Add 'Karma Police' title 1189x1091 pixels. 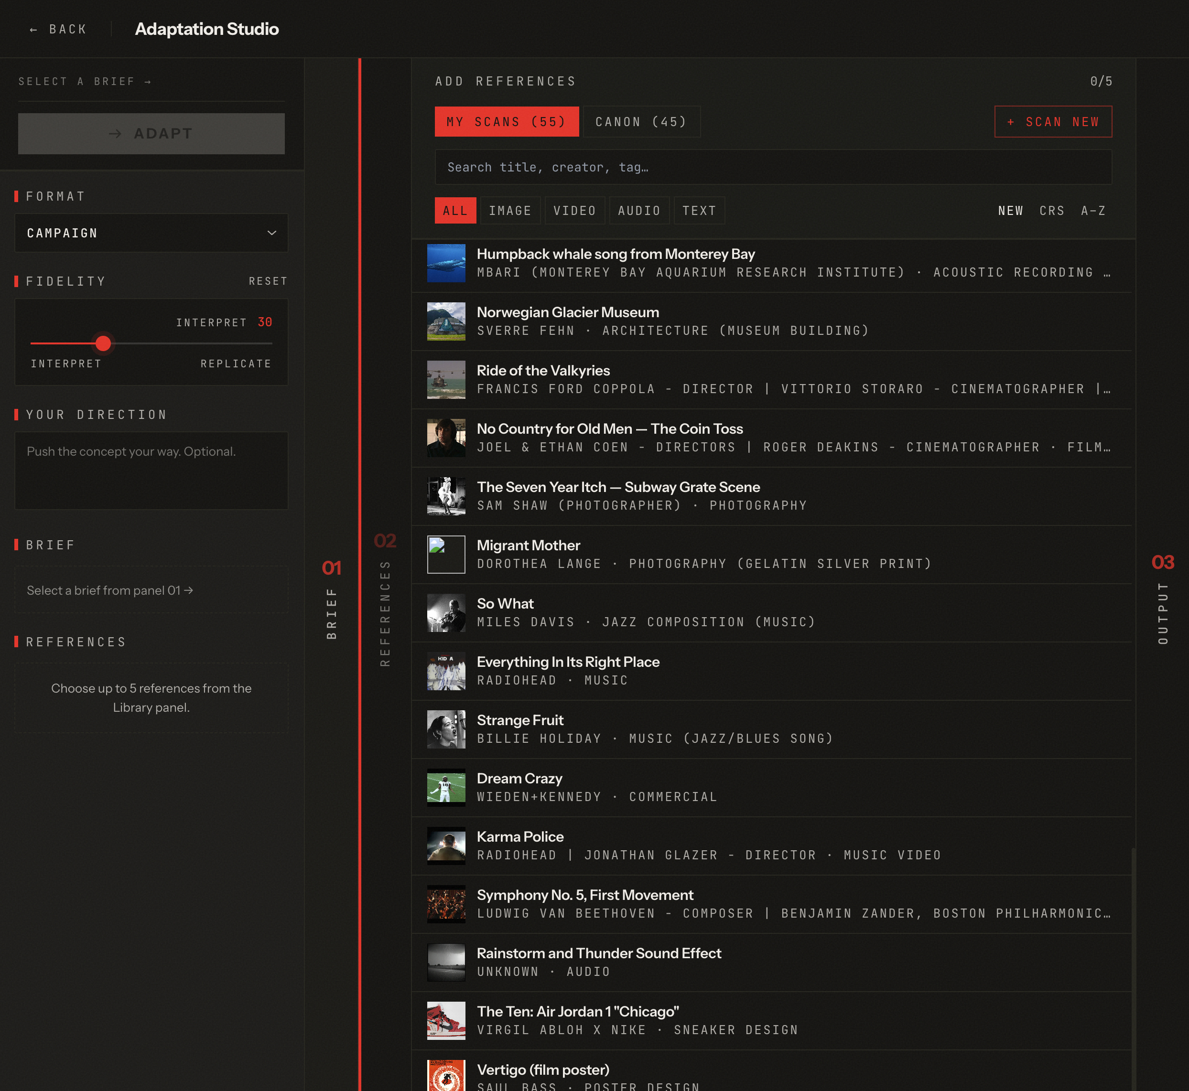tap(520, 836)
